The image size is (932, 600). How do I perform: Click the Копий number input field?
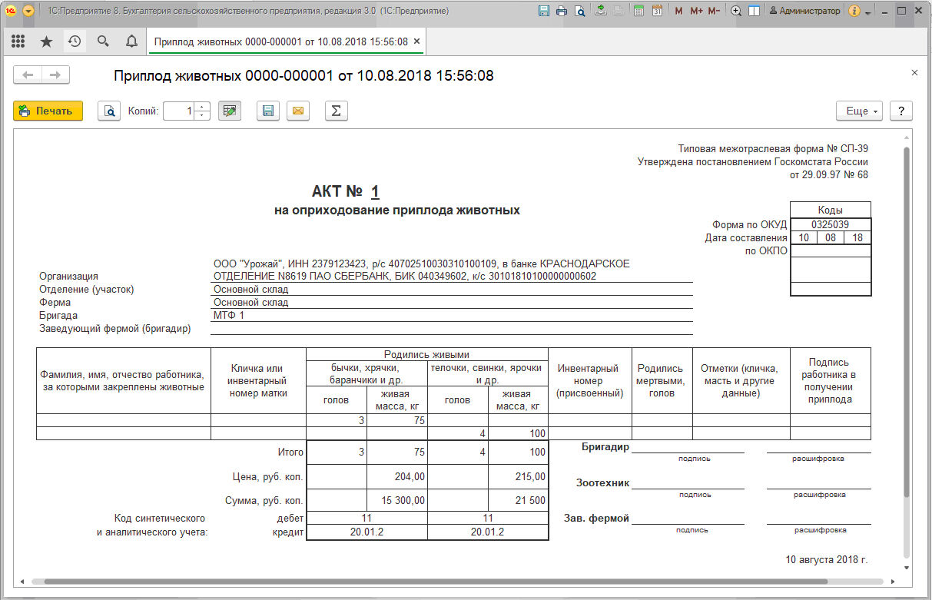click(180, 111)
